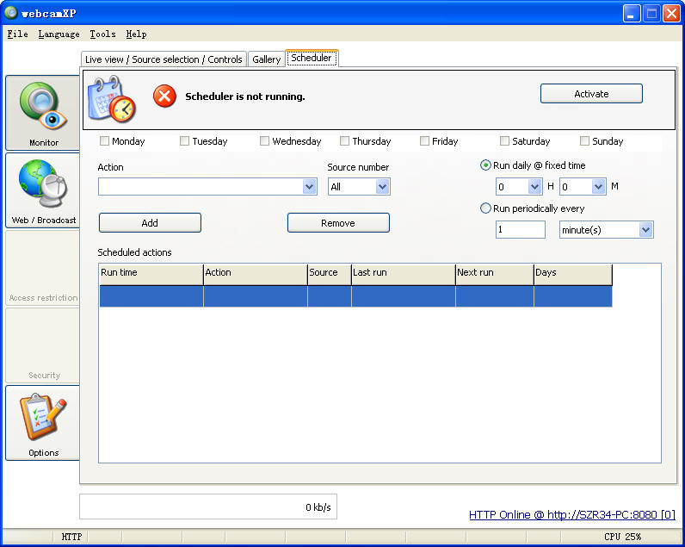Open the Source number dropdown
This screenshot has height=547, width=685.
382,187
